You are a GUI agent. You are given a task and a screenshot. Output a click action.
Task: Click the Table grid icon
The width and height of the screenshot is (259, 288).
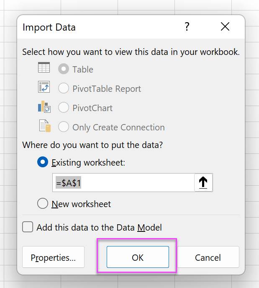point(44,67)
